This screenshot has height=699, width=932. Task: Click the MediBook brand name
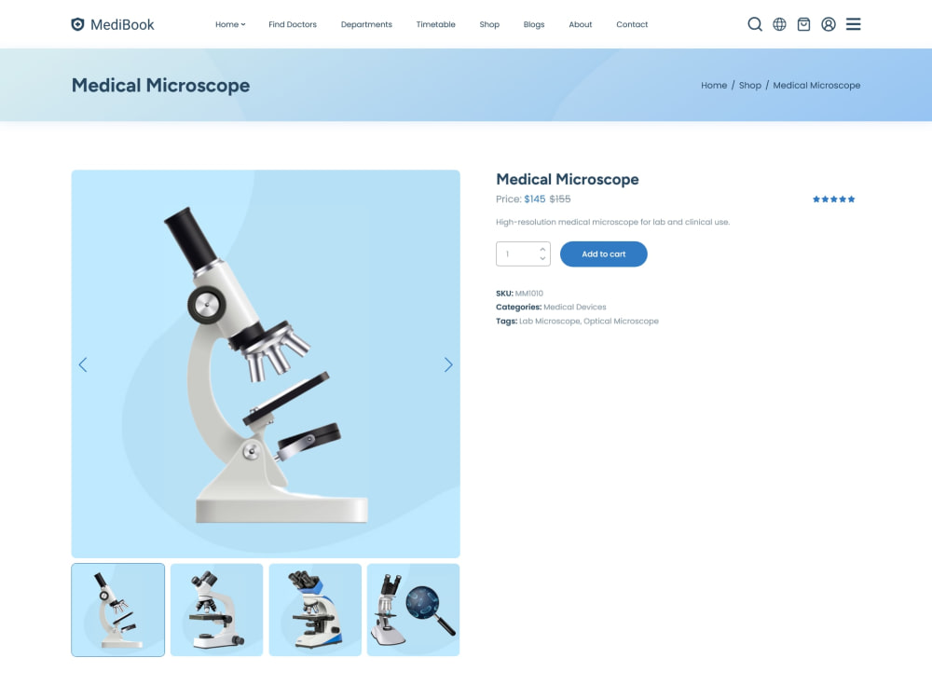point(122,24)
